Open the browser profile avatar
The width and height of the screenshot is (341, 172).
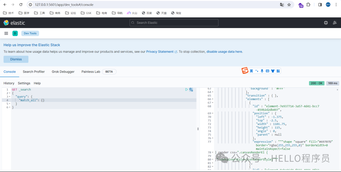328,4
